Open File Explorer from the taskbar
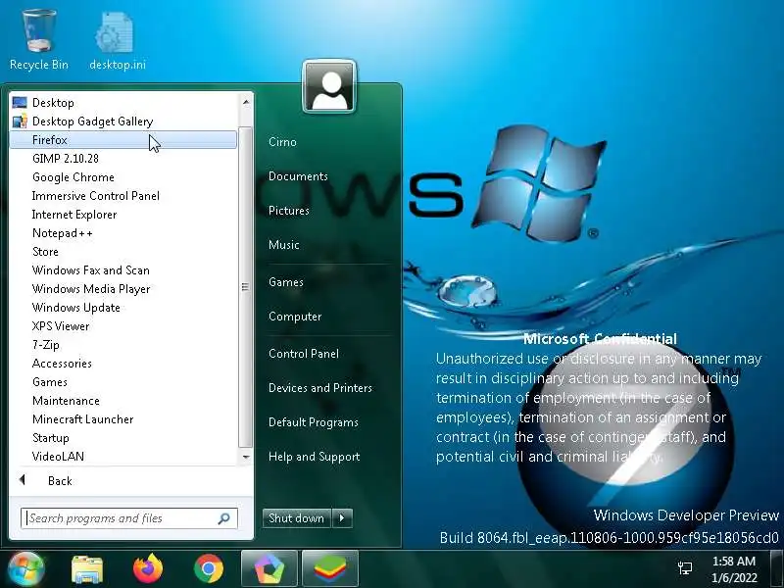The image size is (784, 588). (87, 569)
